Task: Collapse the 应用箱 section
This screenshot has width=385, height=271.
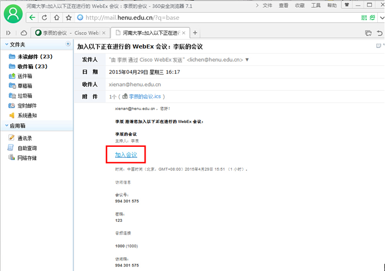Action: click(7, 125)
